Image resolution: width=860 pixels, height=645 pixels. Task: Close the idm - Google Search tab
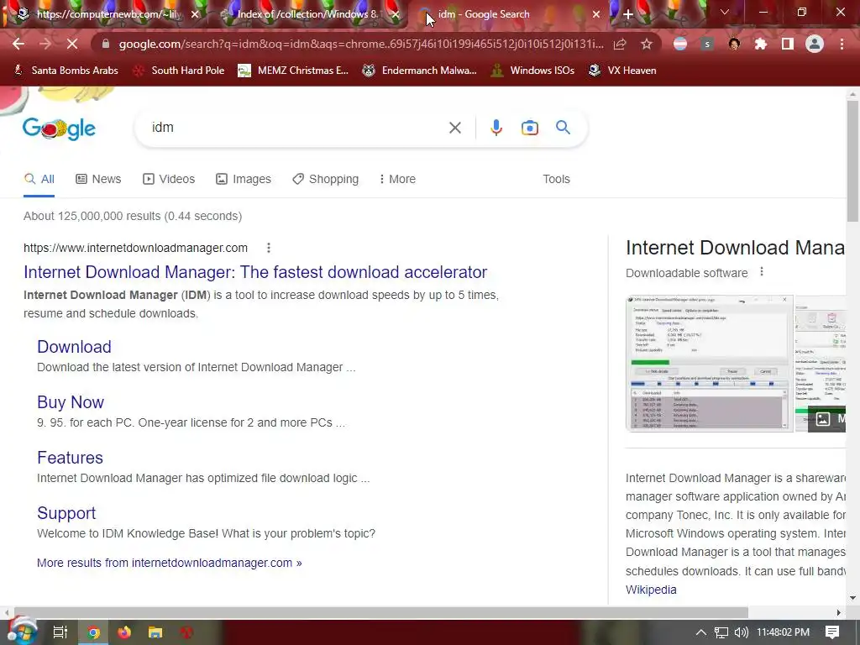coord(596,14)
